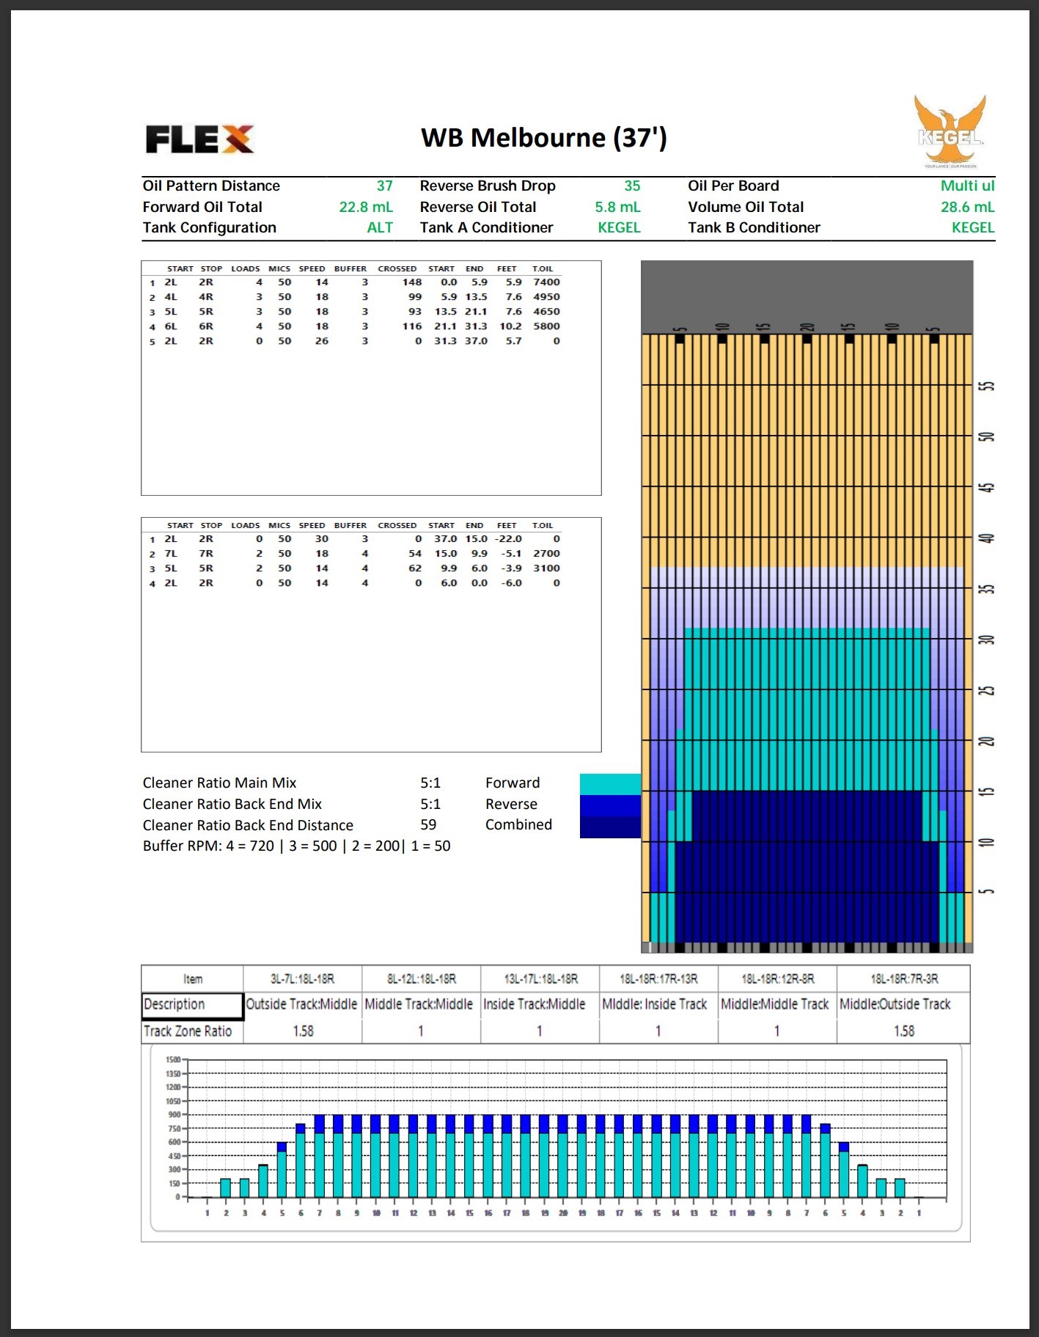Select the Tank A Conditioner label
1039x1337 pixels.
[x=486, y=227]
